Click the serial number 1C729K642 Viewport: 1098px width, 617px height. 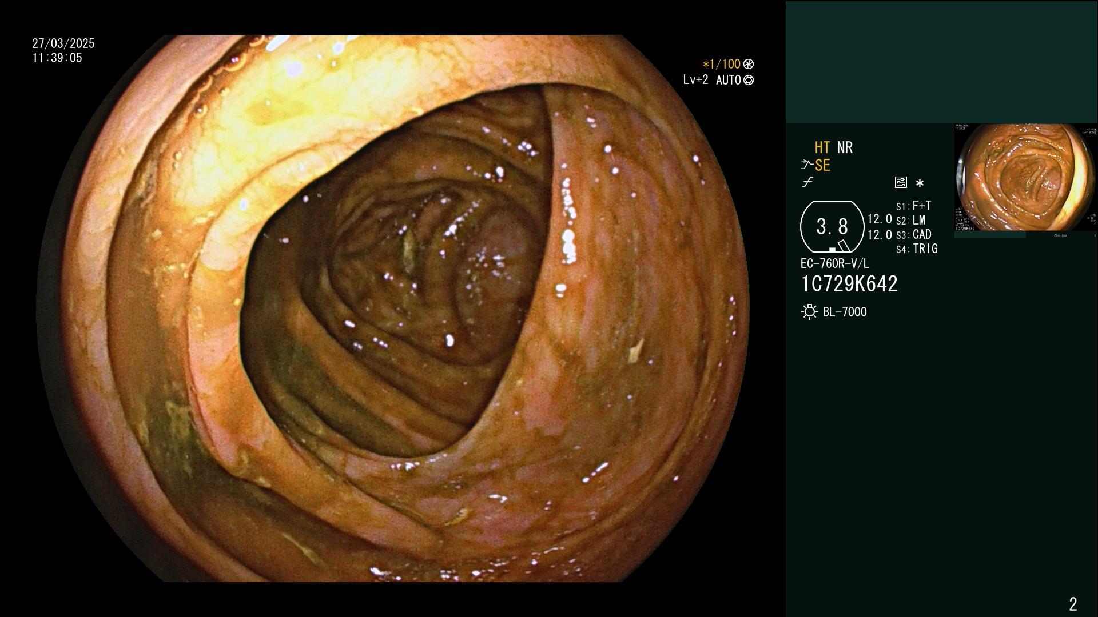tap(849, 283)
